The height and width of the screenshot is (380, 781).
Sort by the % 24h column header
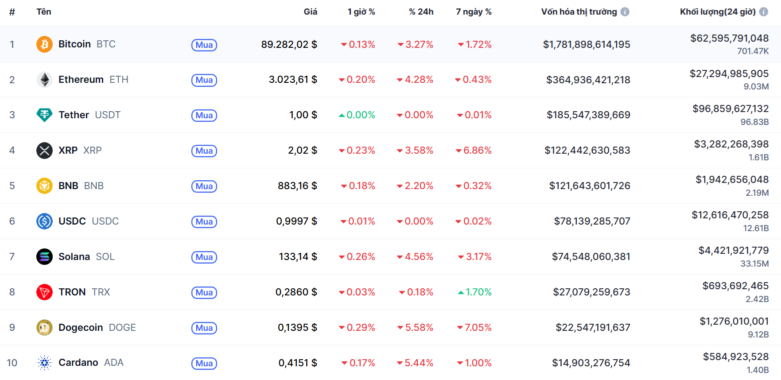click(x=421, y=12)
